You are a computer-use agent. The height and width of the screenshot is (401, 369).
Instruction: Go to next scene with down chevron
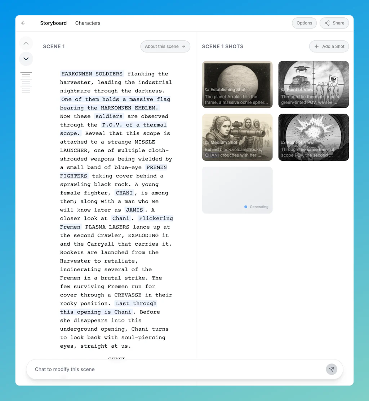(26, 59)
